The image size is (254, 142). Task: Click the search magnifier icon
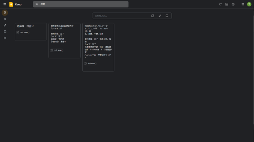[37, 4]
